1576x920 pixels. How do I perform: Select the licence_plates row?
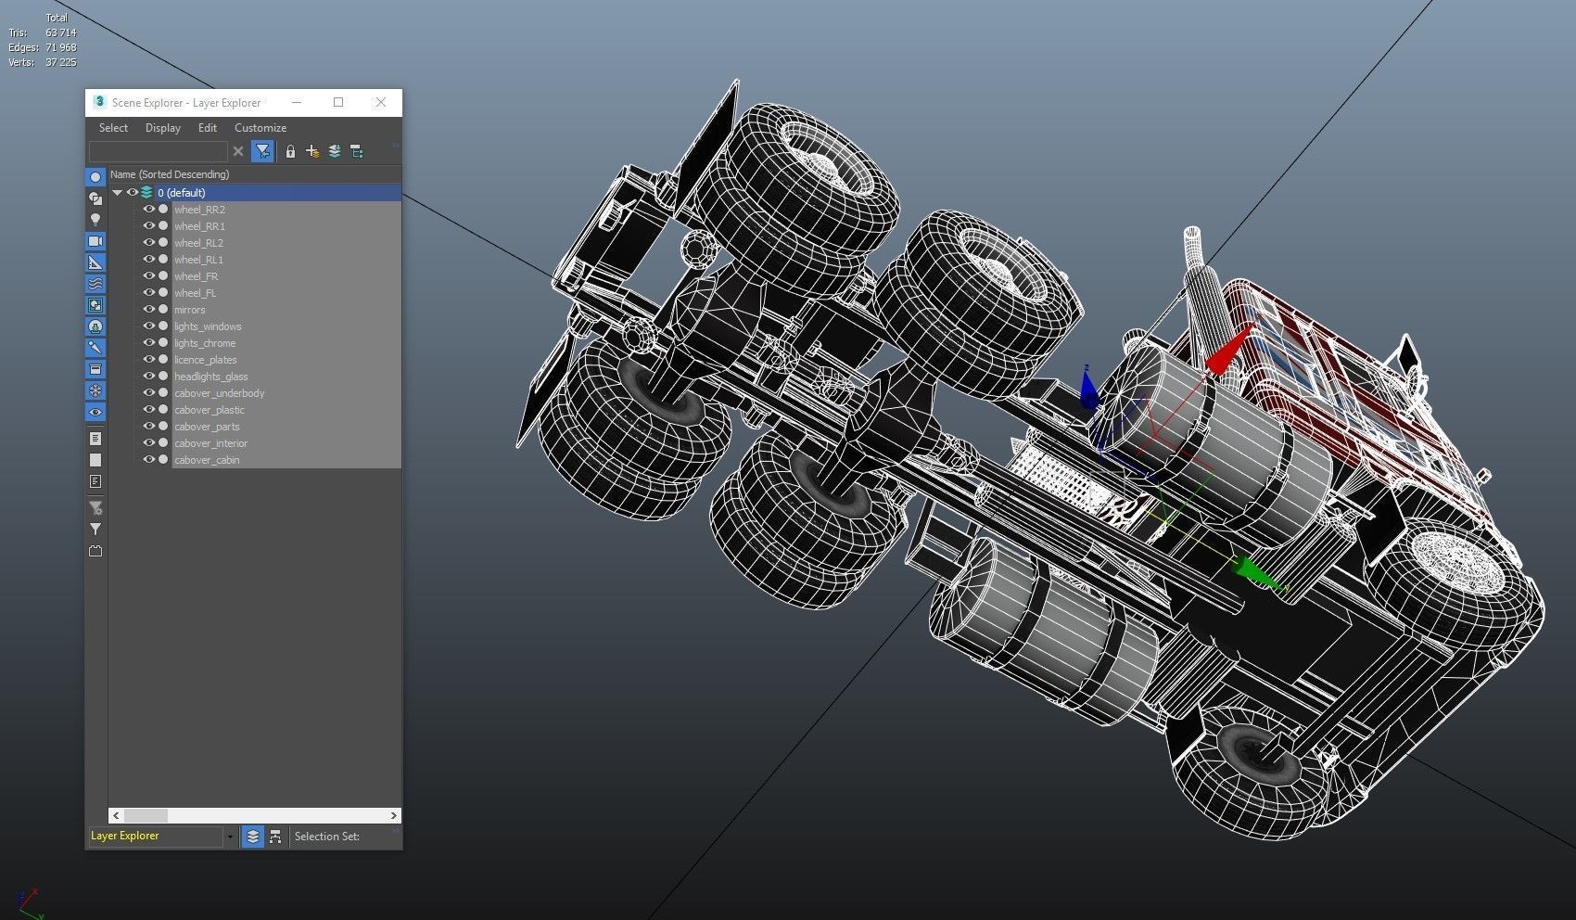pyautogui.click(x=286, y=360)
